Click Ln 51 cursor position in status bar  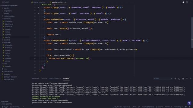117,107
